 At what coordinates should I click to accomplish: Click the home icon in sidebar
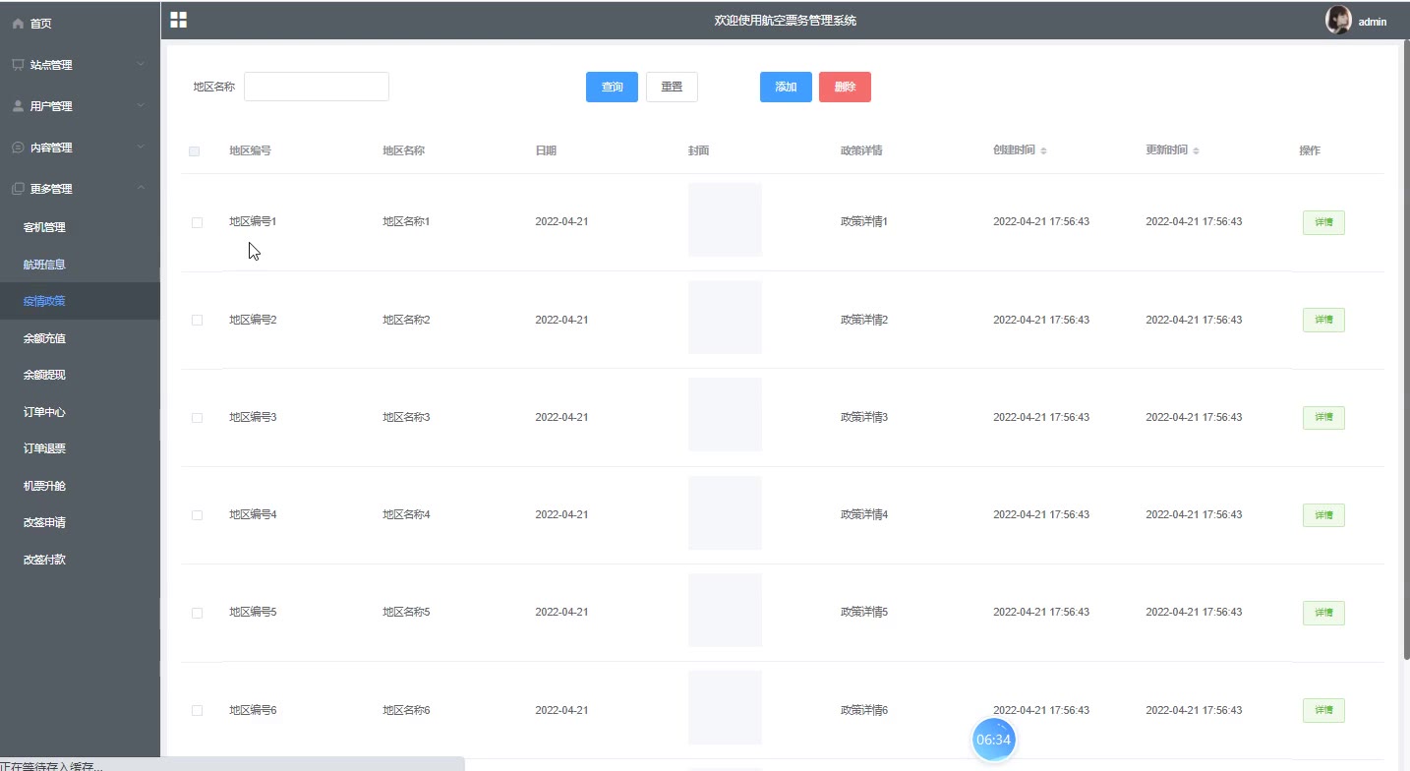coord(18,23)
